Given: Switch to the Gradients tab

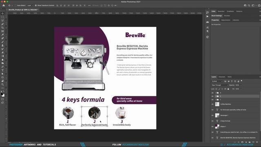Looking at the screenshot, I should pyautogui.click(x=230, y=11).
